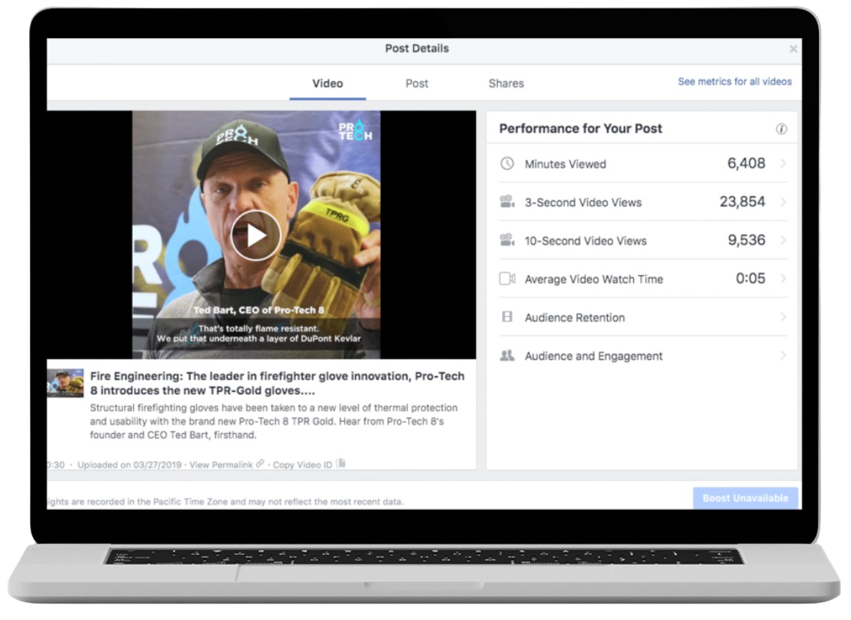Click the Performance for Your Post heading
Image resolution: width=851 pixels, height=620 pixels.
pyautogui.click(x=580, y=129)
